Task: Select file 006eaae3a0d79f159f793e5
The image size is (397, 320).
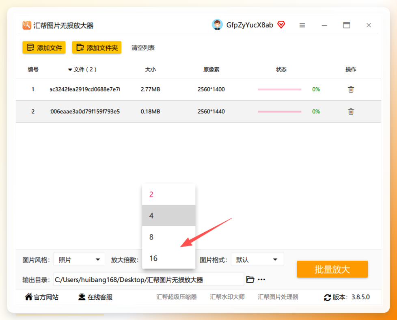Action: tap(85, 112)
